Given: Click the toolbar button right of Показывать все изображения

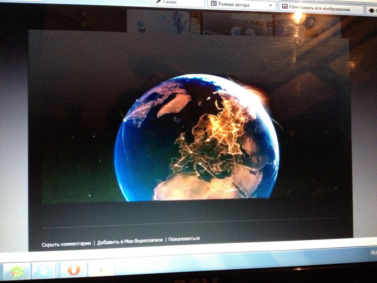Looking at the screenshot, I should [x=371, y=11].
